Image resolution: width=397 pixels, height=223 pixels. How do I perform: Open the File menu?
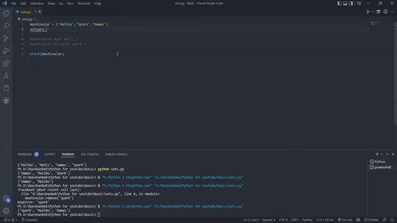14,4
